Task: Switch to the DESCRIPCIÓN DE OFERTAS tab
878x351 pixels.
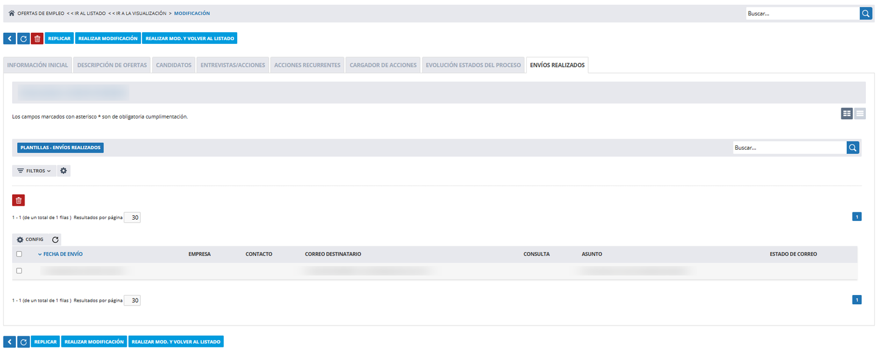Action: pos(112,65)
